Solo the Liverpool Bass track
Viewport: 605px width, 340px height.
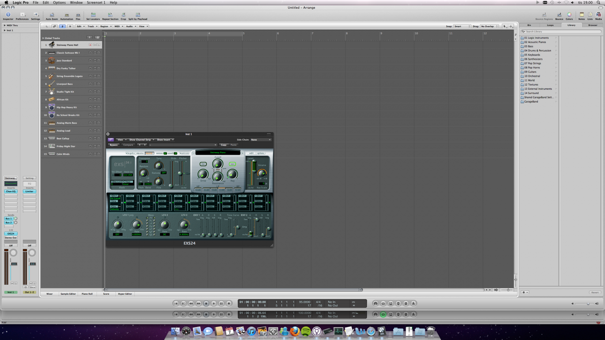pyautogui.click(x=99, y=84)
